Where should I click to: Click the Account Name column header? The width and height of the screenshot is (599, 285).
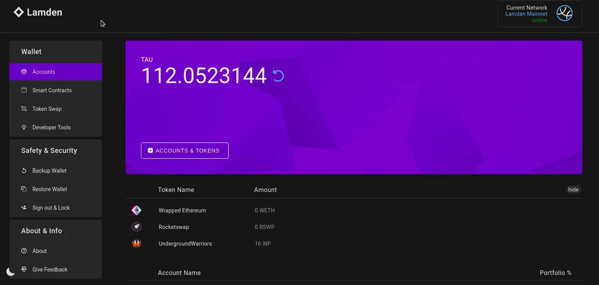[179, 273]
